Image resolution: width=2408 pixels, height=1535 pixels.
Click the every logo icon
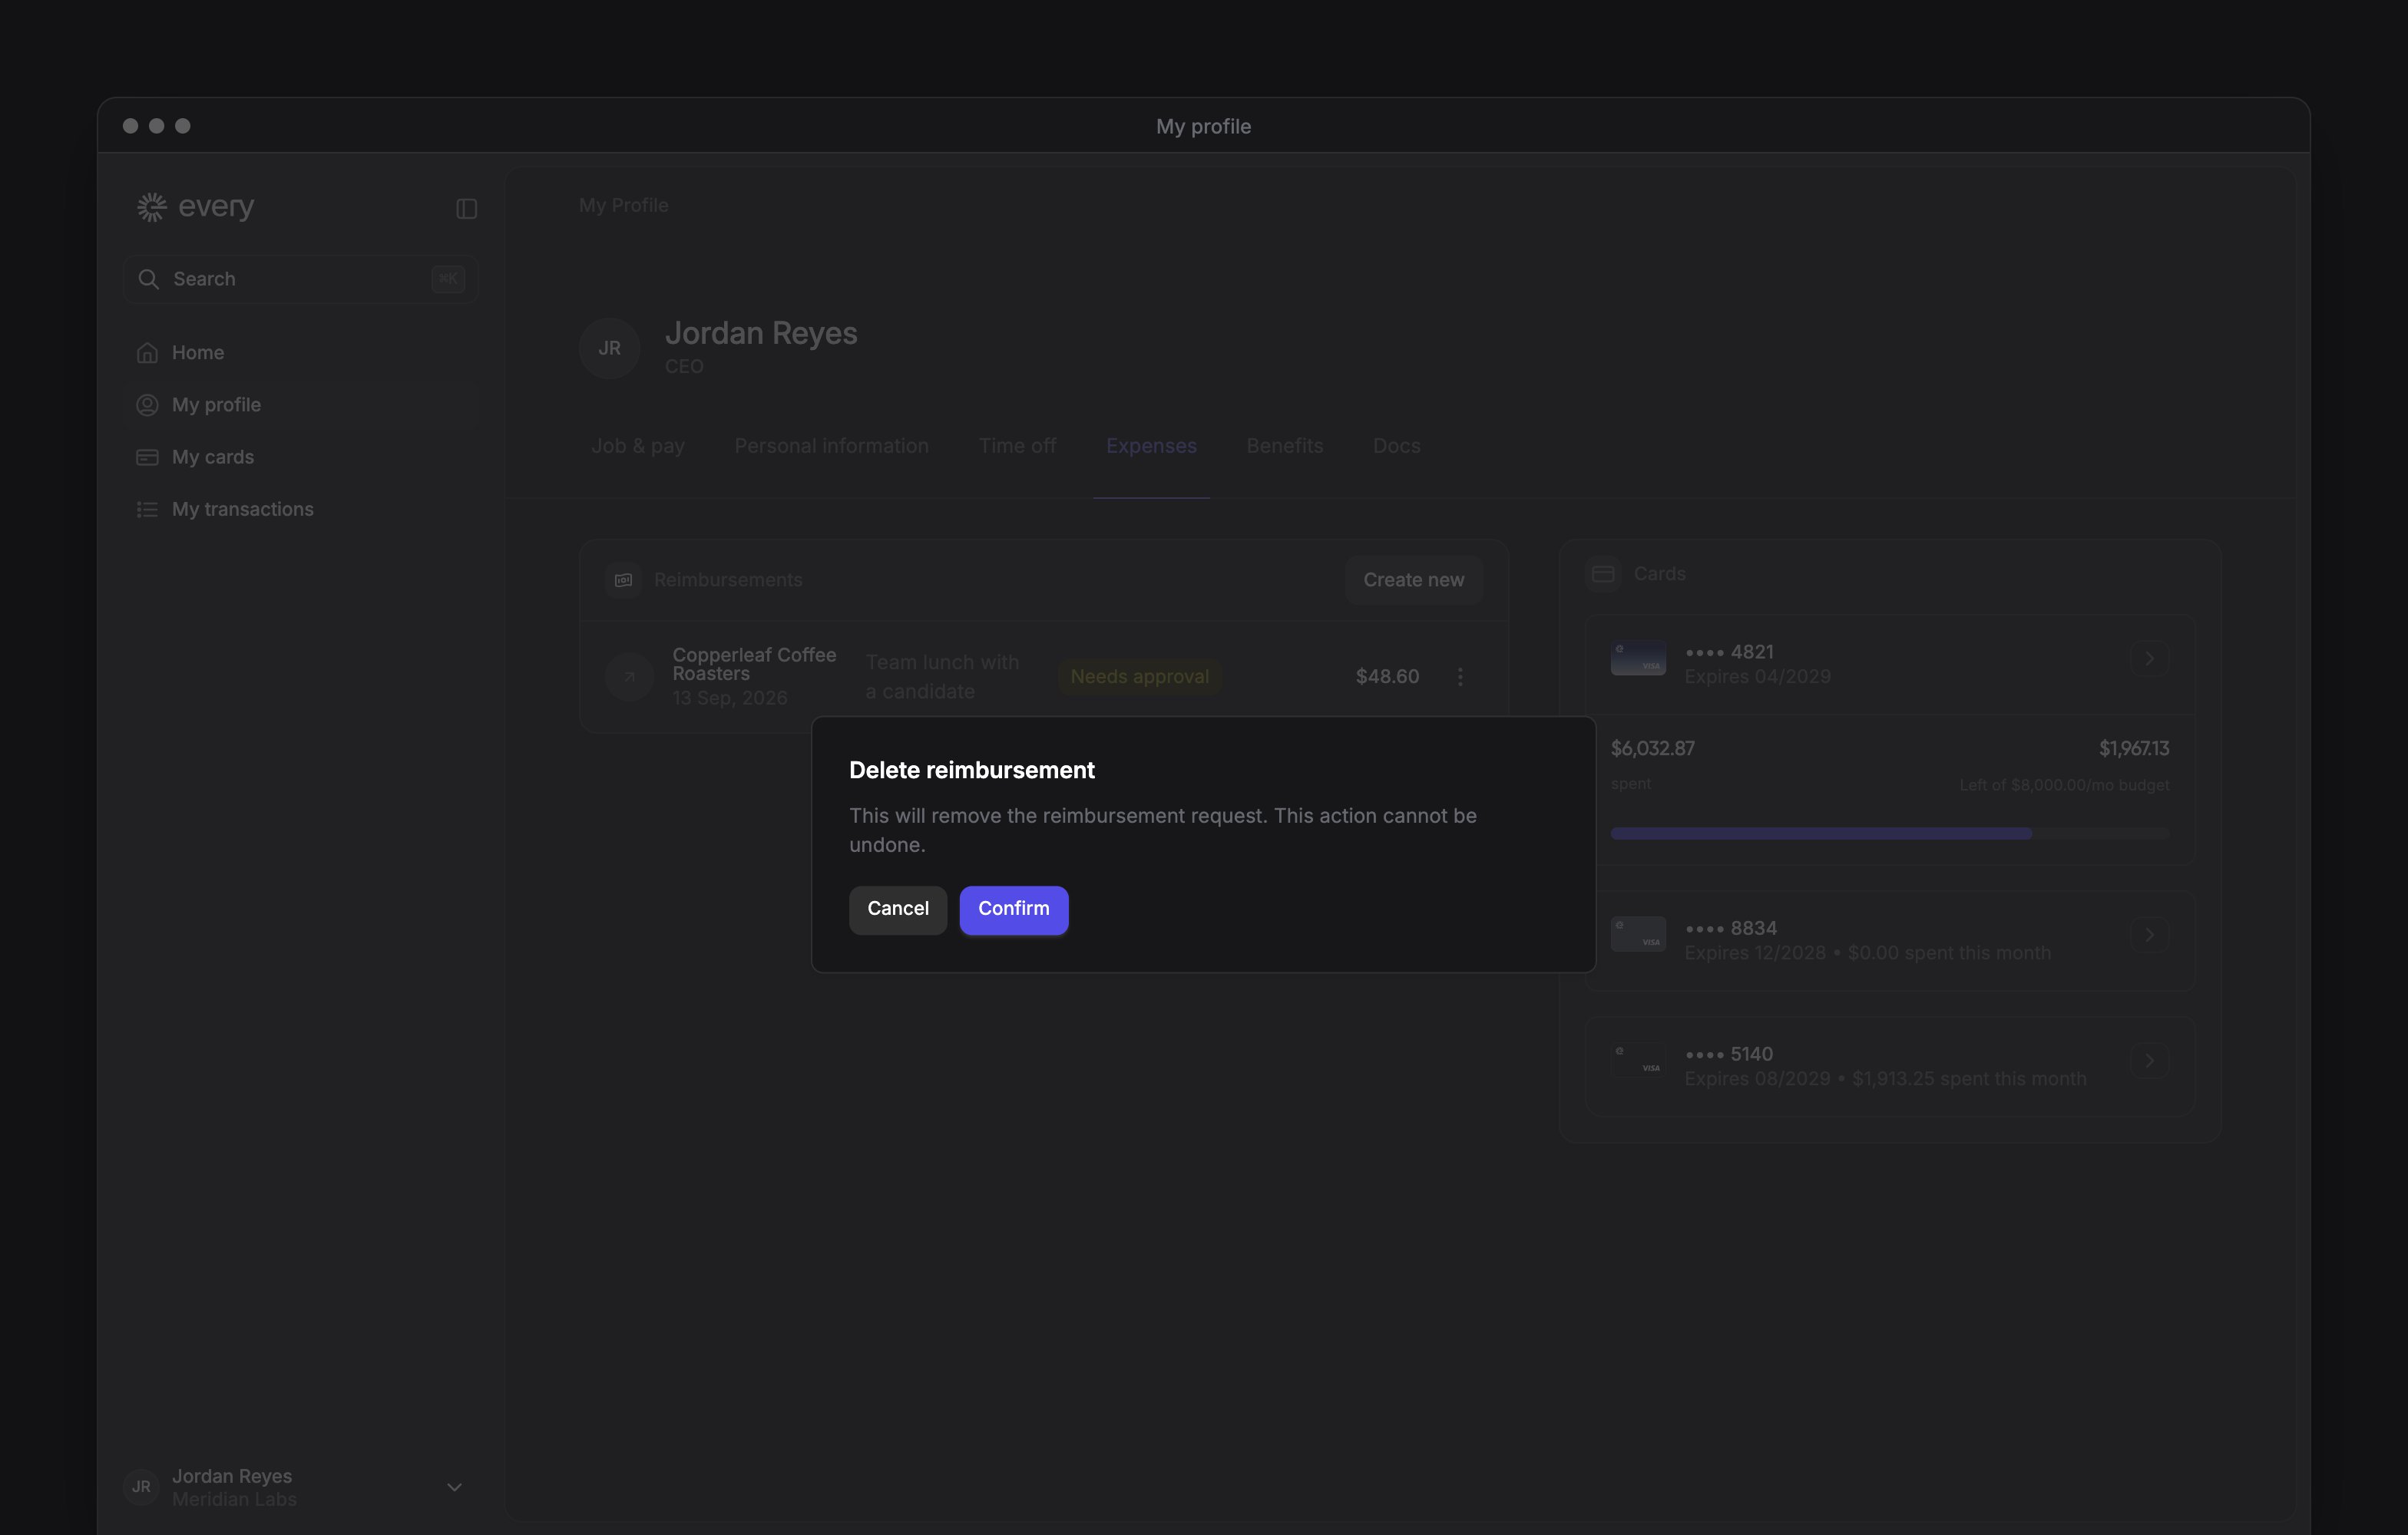click(x=151, y=207)
